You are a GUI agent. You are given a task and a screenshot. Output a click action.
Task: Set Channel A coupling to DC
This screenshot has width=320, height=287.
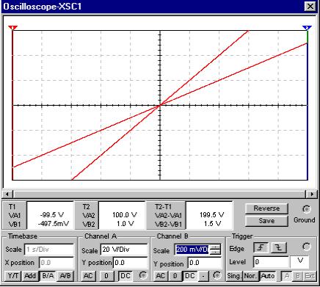[x=126, y=276]
